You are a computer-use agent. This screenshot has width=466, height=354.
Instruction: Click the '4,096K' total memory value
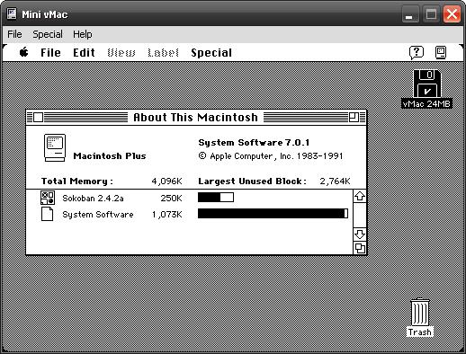[166, 181]
